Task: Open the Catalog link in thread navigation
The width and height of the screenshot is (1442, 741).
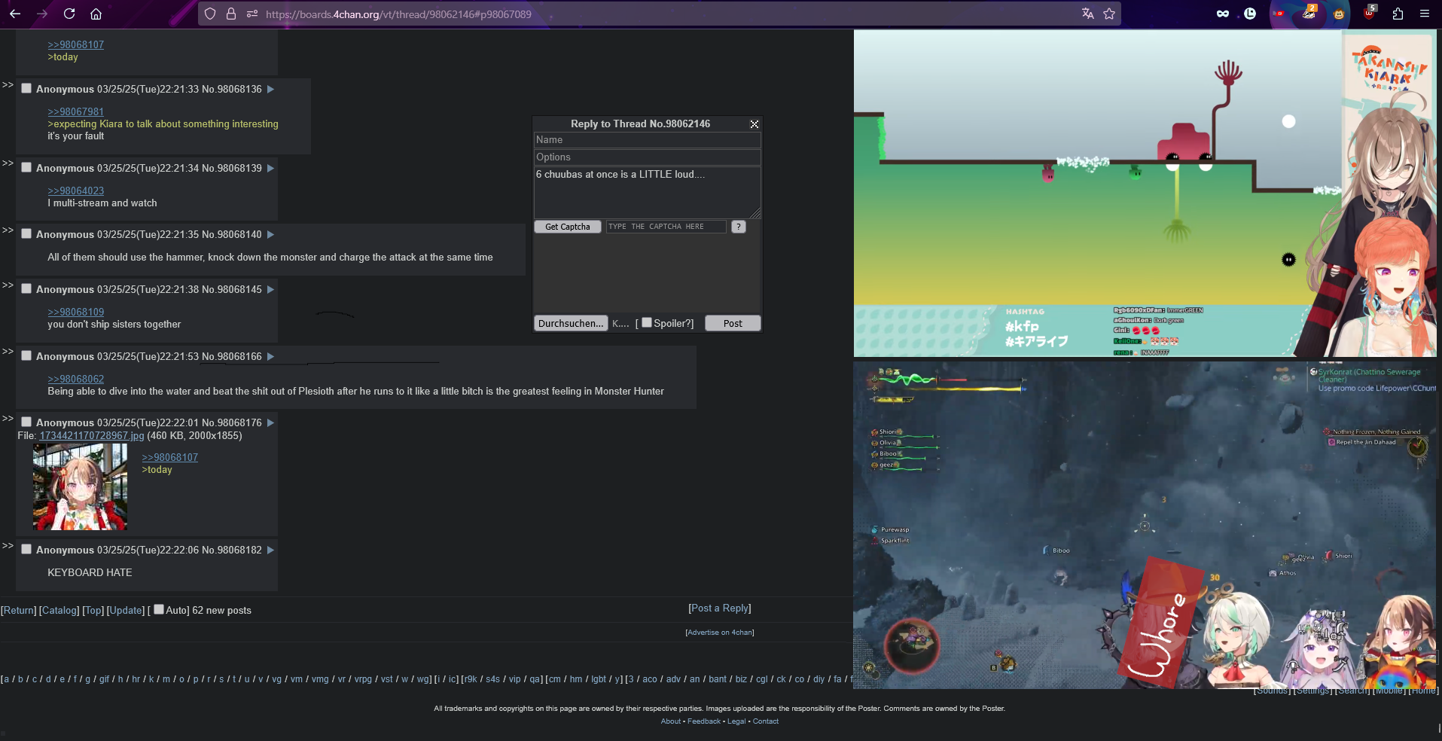Action: tap(59, 611)
